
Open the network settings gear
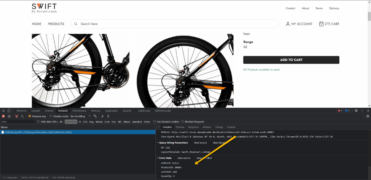[368, 116]
